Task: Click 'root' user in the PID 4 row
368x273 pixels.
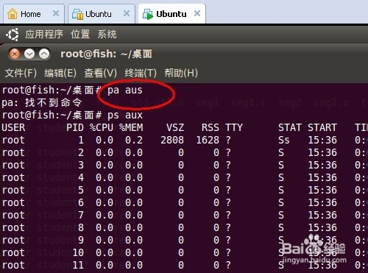Action: (13, 177)
